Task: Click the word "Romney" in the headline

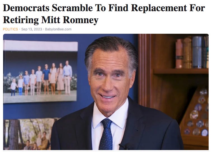Action: pyautogui.click(x=81, y=20)
